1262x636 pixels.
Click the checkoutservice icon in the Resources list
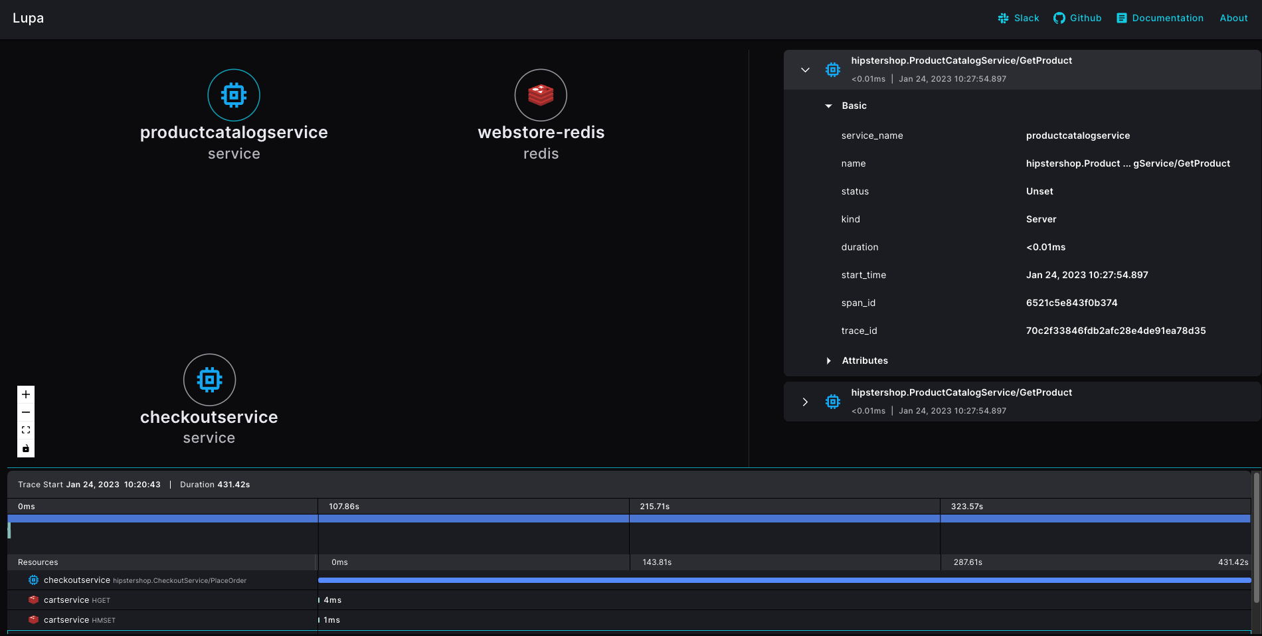[33, 580]
